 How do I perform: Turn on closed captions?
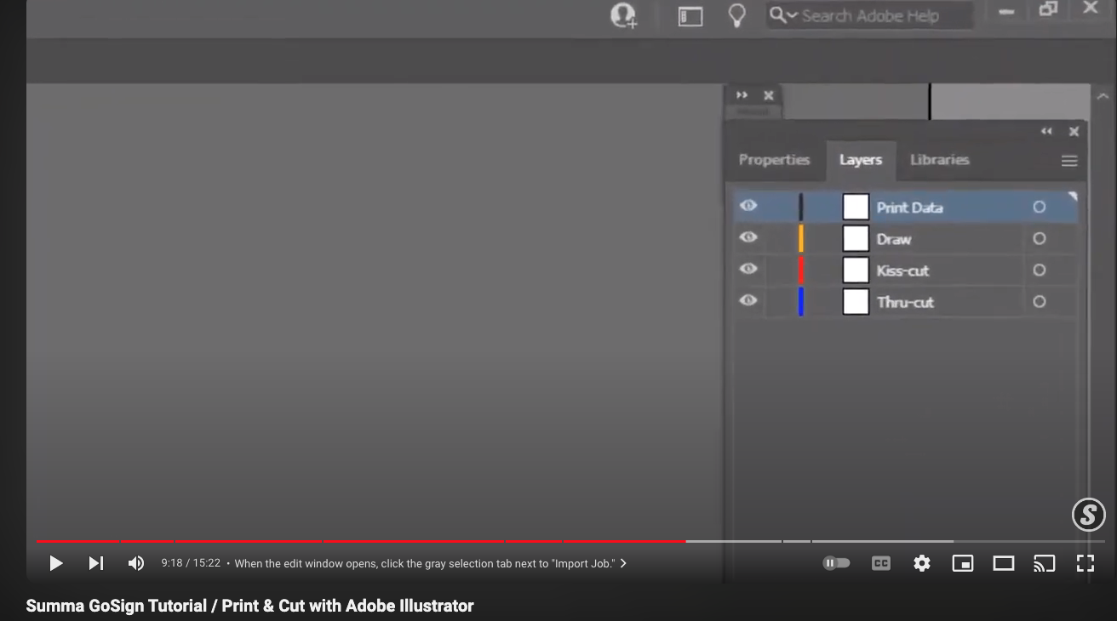point(881,563)
